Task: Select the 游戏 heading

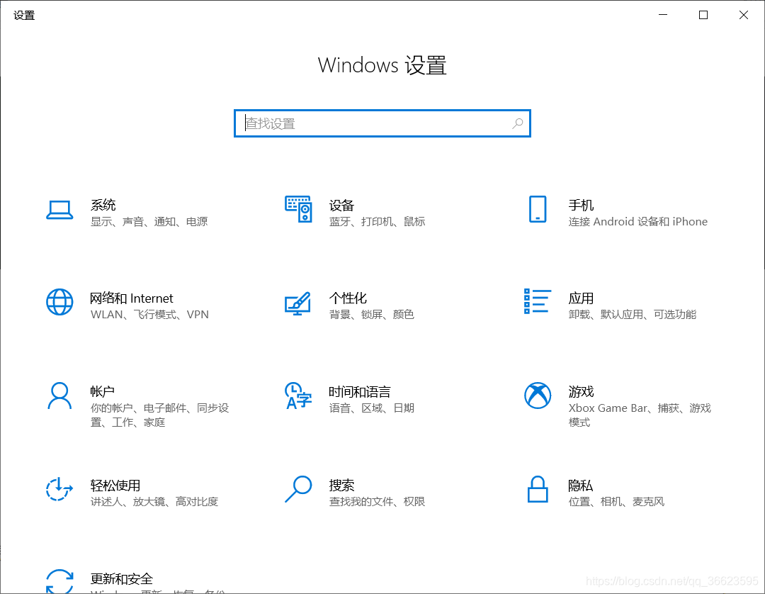Action: click(x=581, y=391)
